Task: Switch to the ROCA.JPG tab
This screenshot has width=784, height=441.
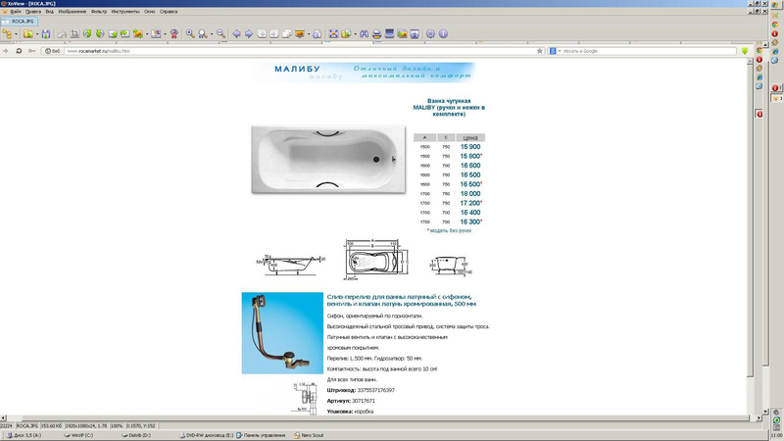Action: 19,22
